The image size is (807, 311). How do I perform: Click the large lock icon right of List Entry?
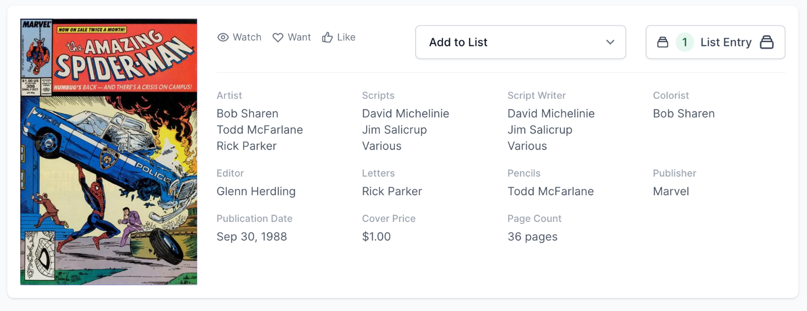click(767, 42)
